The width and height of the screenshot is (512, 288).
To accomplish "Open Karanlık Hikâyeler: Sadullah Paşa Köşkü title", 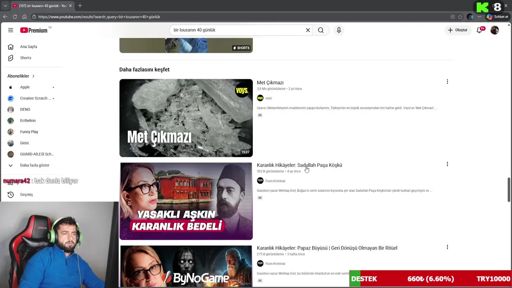I will 299,165.
